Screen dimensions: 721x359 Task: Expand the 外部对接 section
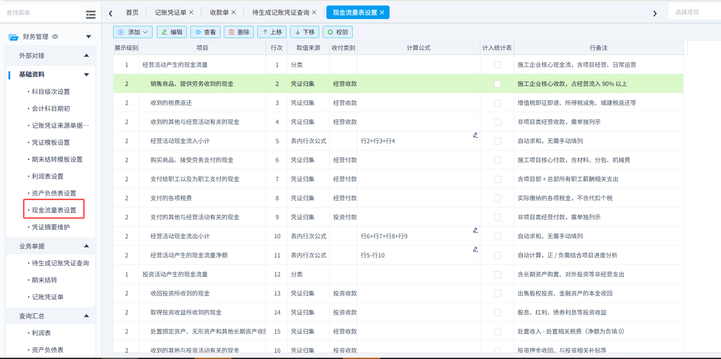pyautogui.click(x=86, y=55)
